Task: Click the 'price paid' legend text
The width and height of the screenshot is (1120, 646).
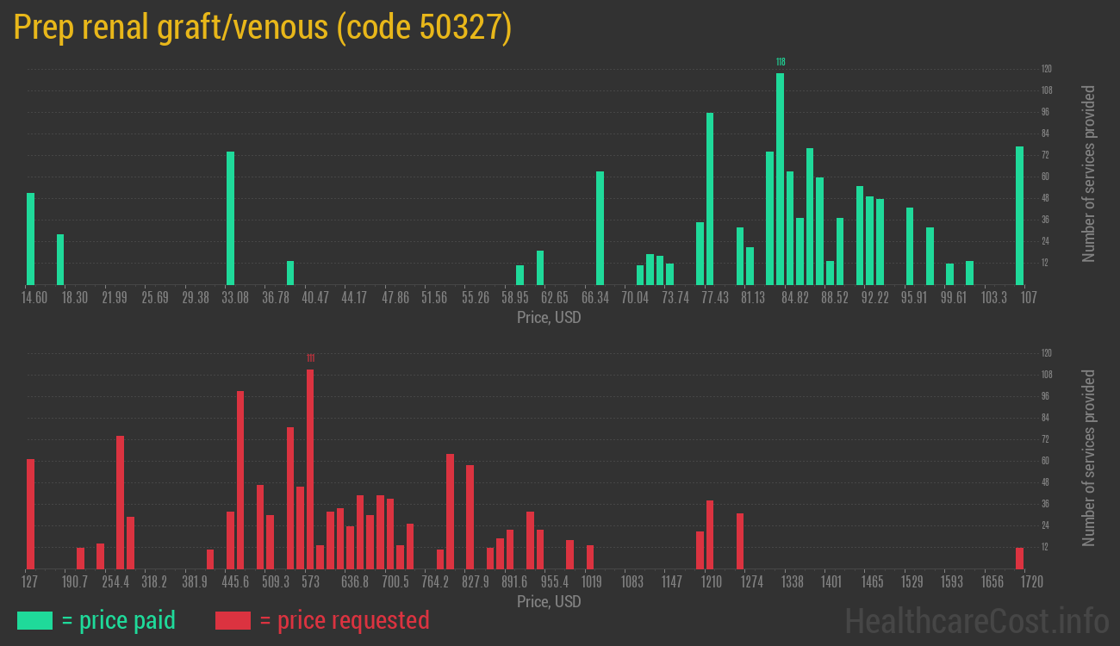Action: [x=119, y=620]
